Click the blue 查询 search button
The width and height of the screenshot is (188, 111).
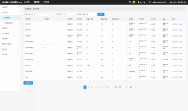pos(101,14)
